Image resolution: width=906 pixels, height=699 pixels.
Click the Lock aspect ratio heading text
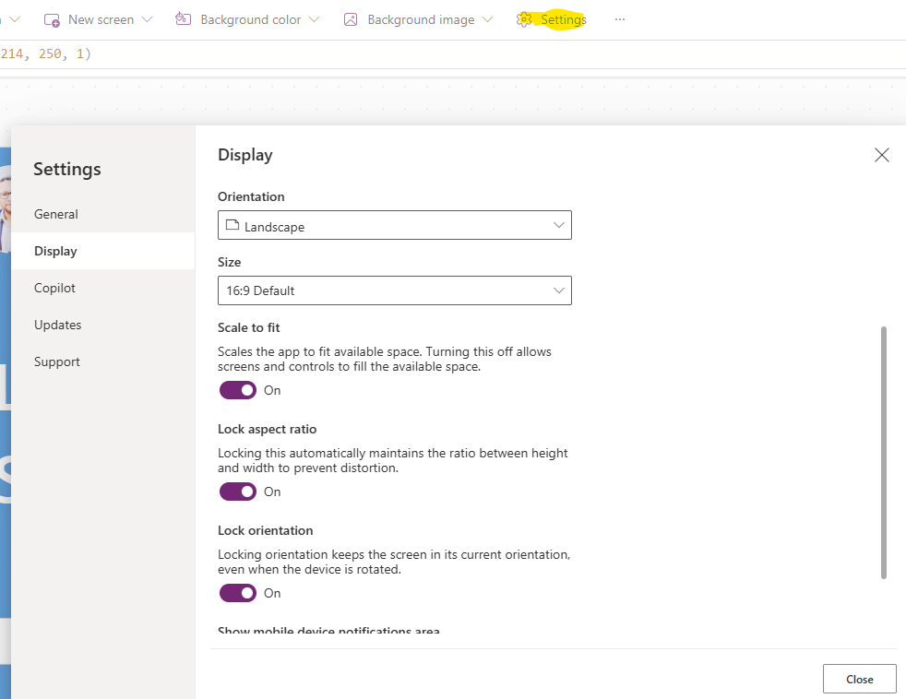point(267,429)
